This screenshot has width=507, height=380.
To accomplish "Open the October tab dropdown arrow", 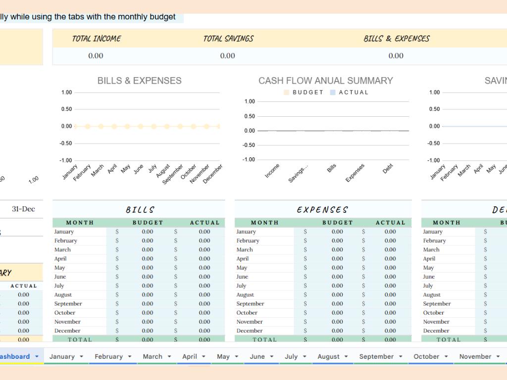I will point(446,356).
